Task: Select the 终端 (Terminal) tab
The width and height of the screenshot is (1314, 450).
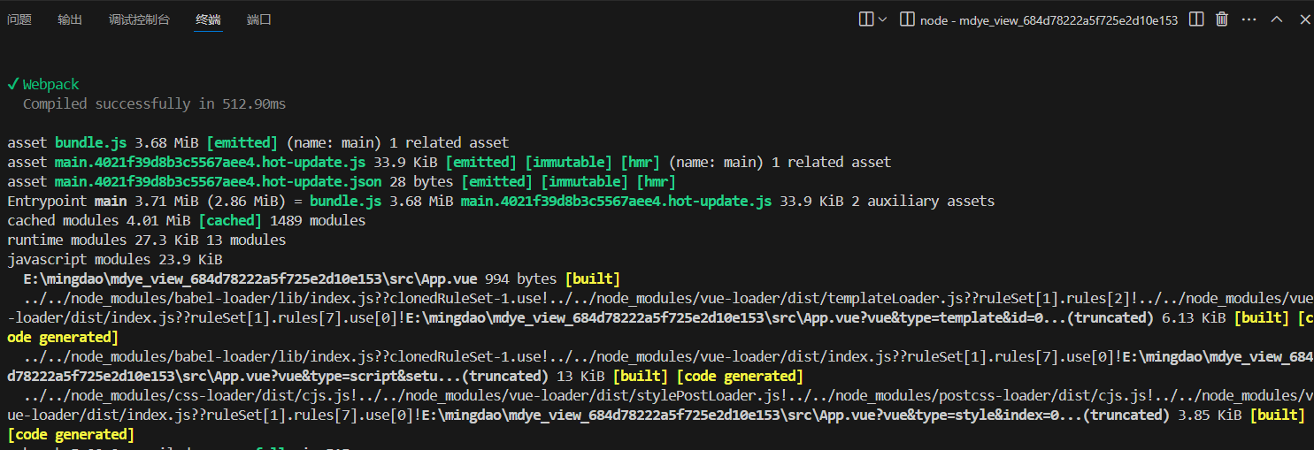Action: (x=209, y=19)
